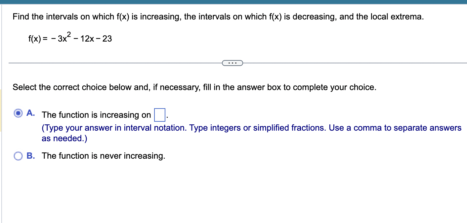The height and width of the screenshot is (223, 467).
Task: Select the label 'B.' beside the second choice
Action: (x=31, y=155)
